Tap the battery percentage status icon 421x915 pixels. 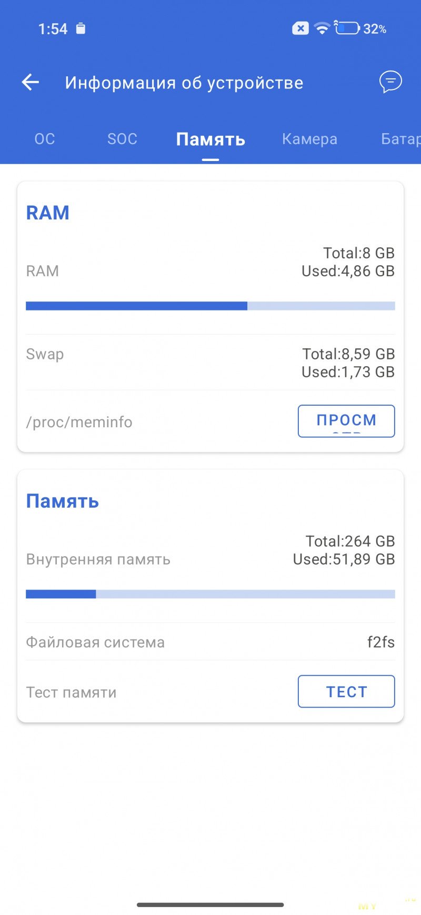361,28
